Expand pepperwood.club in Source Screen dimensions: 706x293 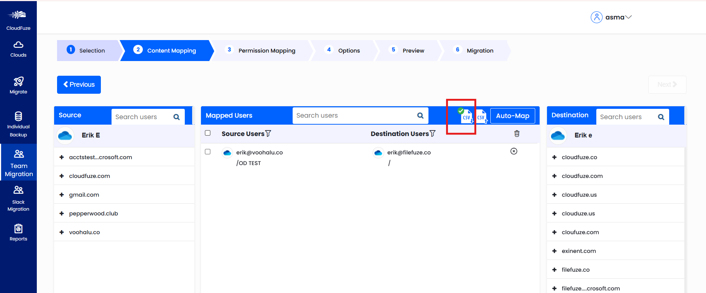point(61,214)
